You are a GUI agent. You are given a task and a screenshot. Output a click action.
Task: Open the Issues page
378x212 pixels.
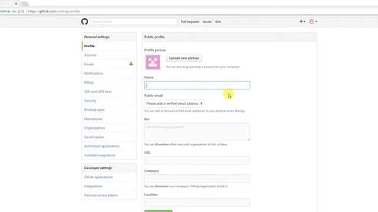[x=207, y=22]
